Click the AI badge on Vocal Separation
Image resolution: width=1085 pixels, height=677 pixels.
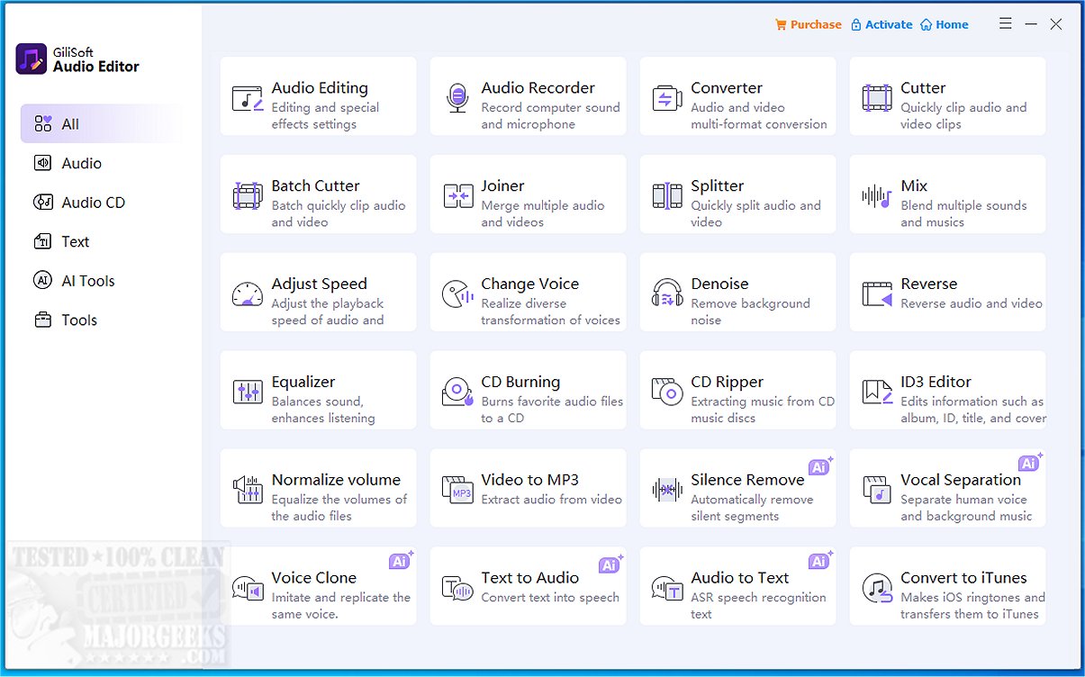point(1030,463)
